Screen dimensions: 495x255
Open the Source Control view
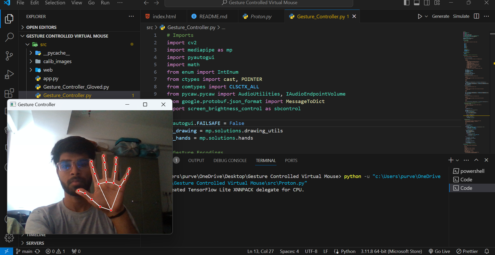(9, 56)
